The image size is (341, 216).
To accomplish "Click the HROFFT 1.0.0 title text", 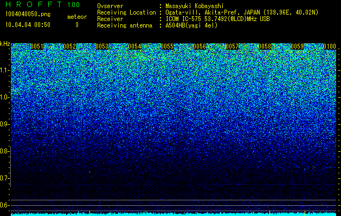I will 43,4.
